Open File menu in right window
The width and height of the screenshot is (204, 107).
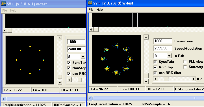(x=91, y=10)
